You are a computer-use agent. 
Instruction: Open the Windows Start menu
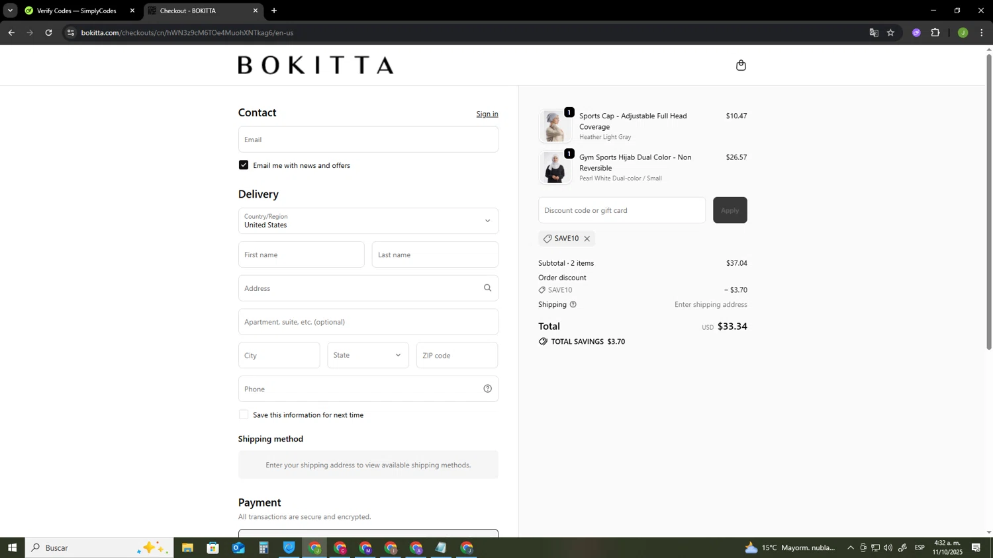click(12, 547)
